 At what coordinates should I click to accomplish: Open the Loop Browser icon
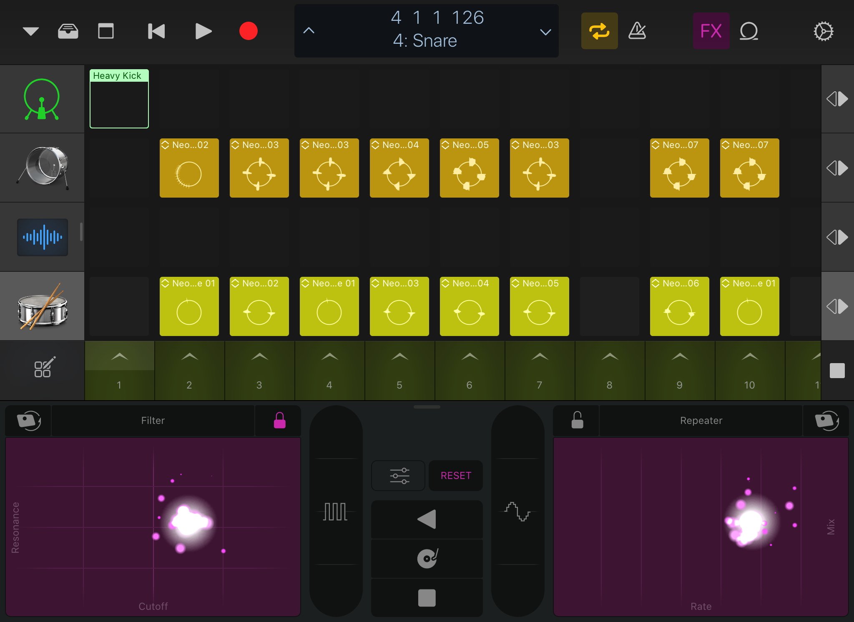tap(749, 31)
